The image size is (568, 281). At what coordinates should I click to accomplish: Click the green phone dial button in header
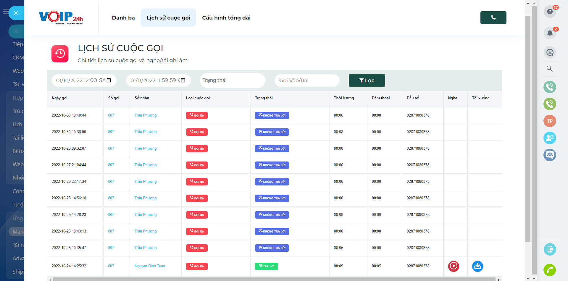(493, 18)
